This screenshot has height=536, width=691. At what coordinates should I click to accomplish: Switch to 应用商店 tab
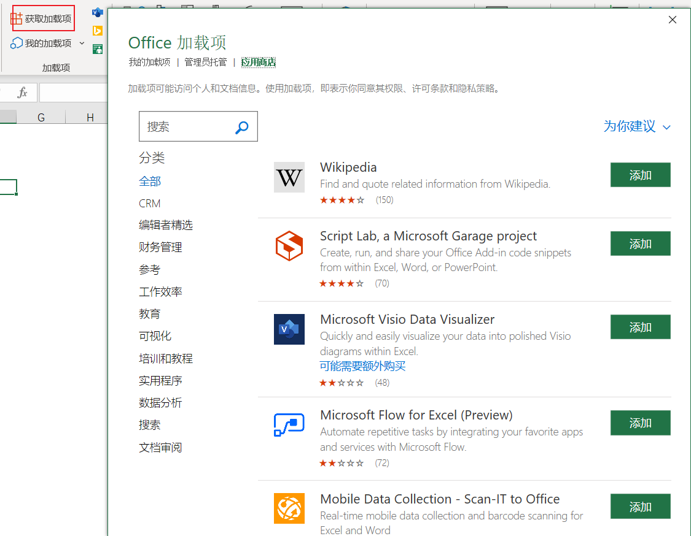click(258, 62)
